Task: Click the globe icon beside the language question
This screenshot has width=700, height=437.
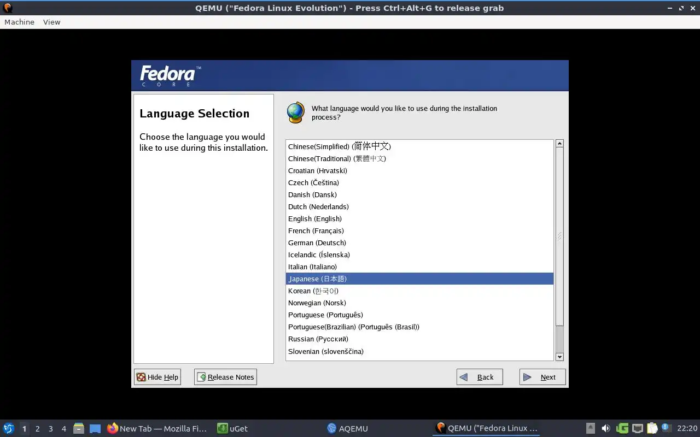Action: point(295,113)
